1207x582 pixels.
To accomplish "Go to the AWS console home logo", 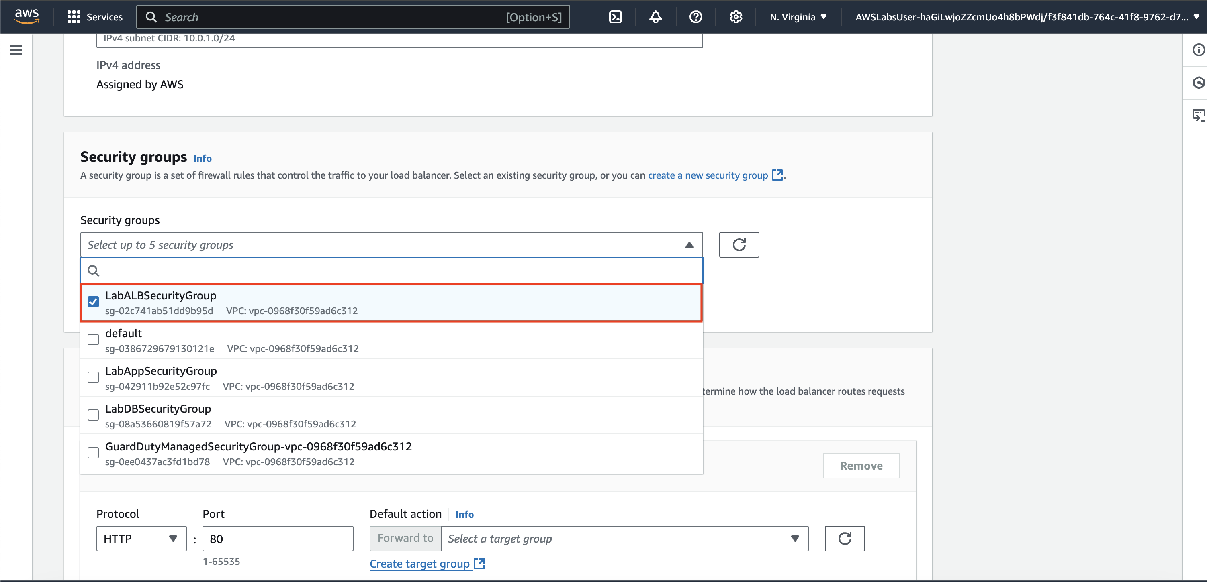I will click(x=27, y=16).
